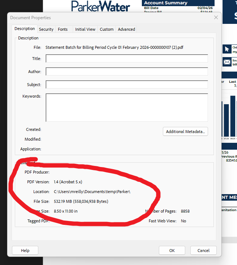Image resolution: width=237 pixels, height=265 pixels.
Task: Open the Advanced tab
Action: coord(126,29)
